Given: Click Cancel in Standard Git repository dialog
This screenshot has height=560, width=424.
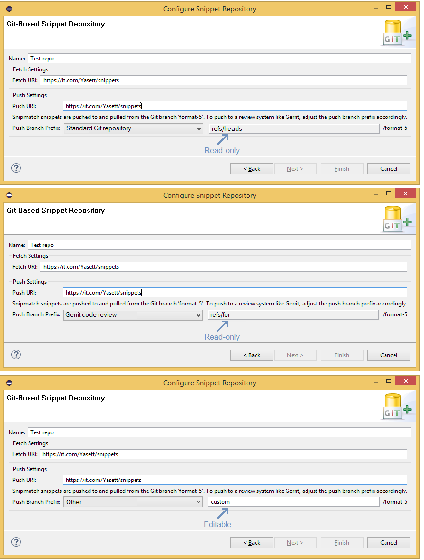Looking at the screenshot, I should pyautogui.click(x=389, y=168).
